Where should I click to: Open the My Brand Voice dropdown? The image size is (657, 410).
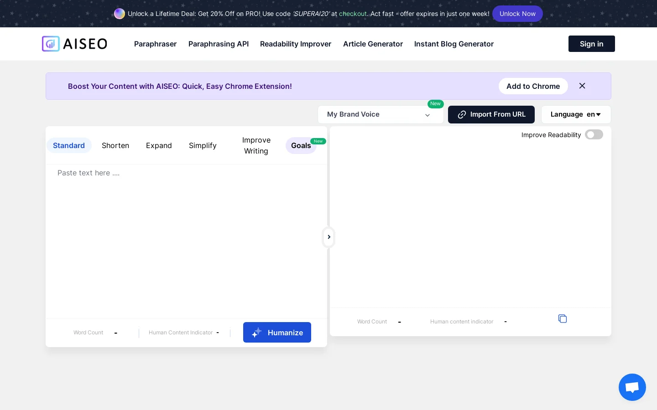(x=380, y=115)
